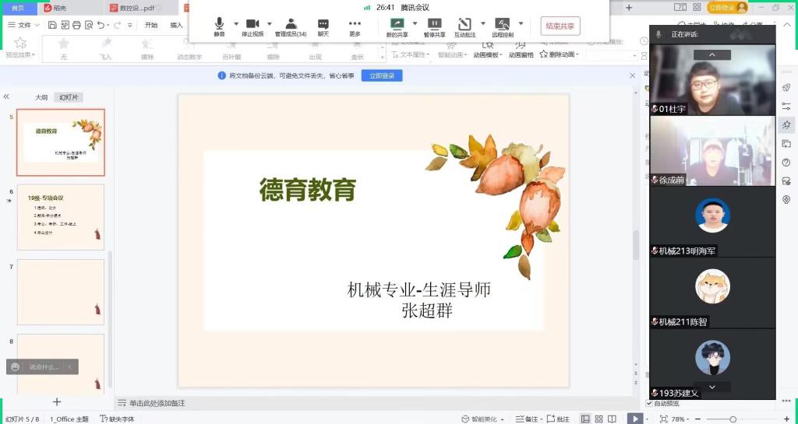Collapse the video participant list upward
The width and height of the screenshot is (798, 424).
712,54
